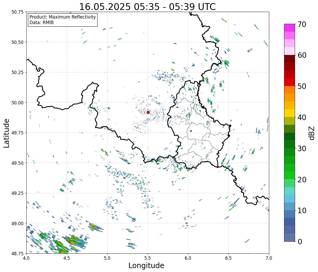Click the longitude tick label 5.5
Image resolution: width=318 pixels, height=272 pixels.
pos(148,258)
